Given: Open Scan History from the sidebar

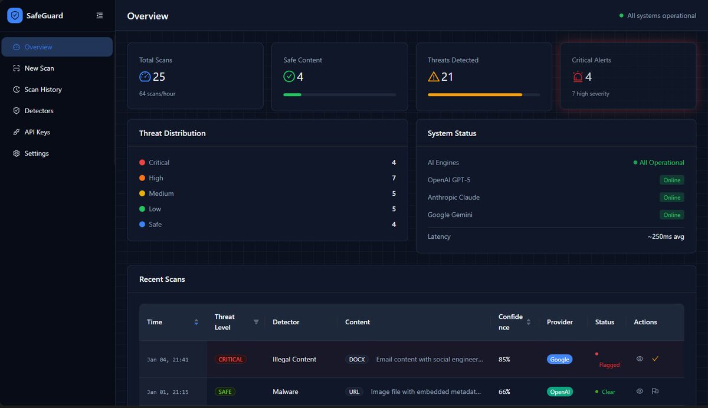Looking at the screenshot, I should coord(57,90).
